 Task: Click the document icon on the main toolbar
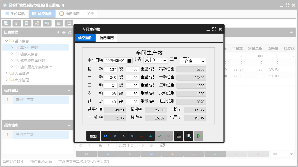tap(27, 23)
